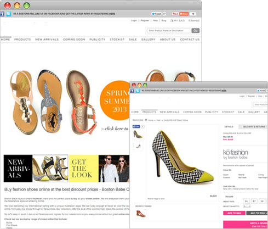Open the size guide link

(229, 197)
